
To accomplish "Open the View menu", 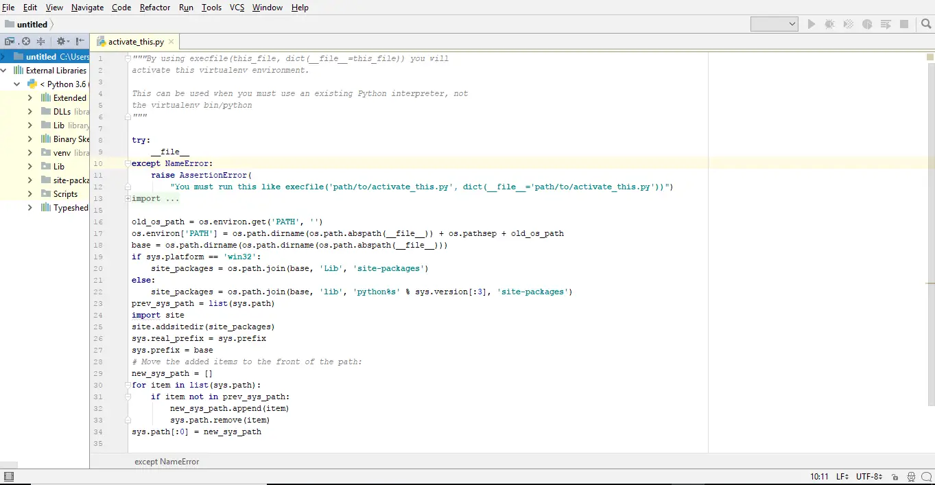I will 54,8.
